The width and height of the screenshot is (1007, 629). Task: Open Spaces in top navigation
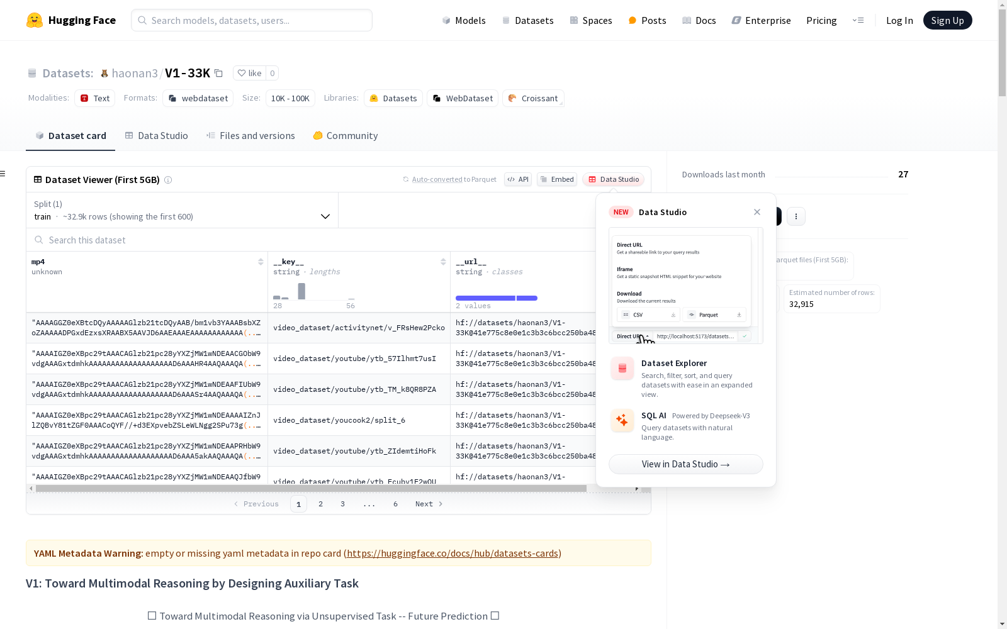[590, 20]
